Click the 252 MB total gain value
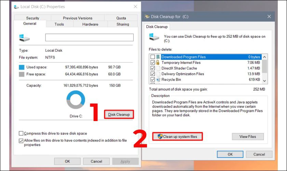Image resolution: width=287 pixels, height=171 pixels. click(x=259, y=89)
